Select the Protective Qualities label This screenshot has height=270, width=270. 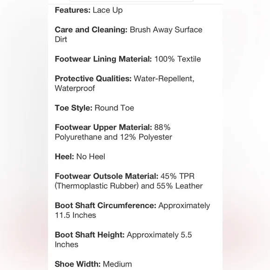(x=93, y=79)
